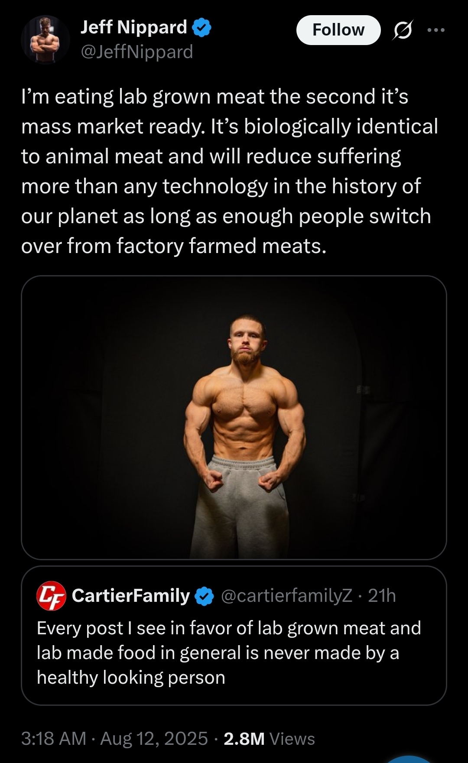
Task: Click the 3:18 AM post time
Action: (54, 739)
